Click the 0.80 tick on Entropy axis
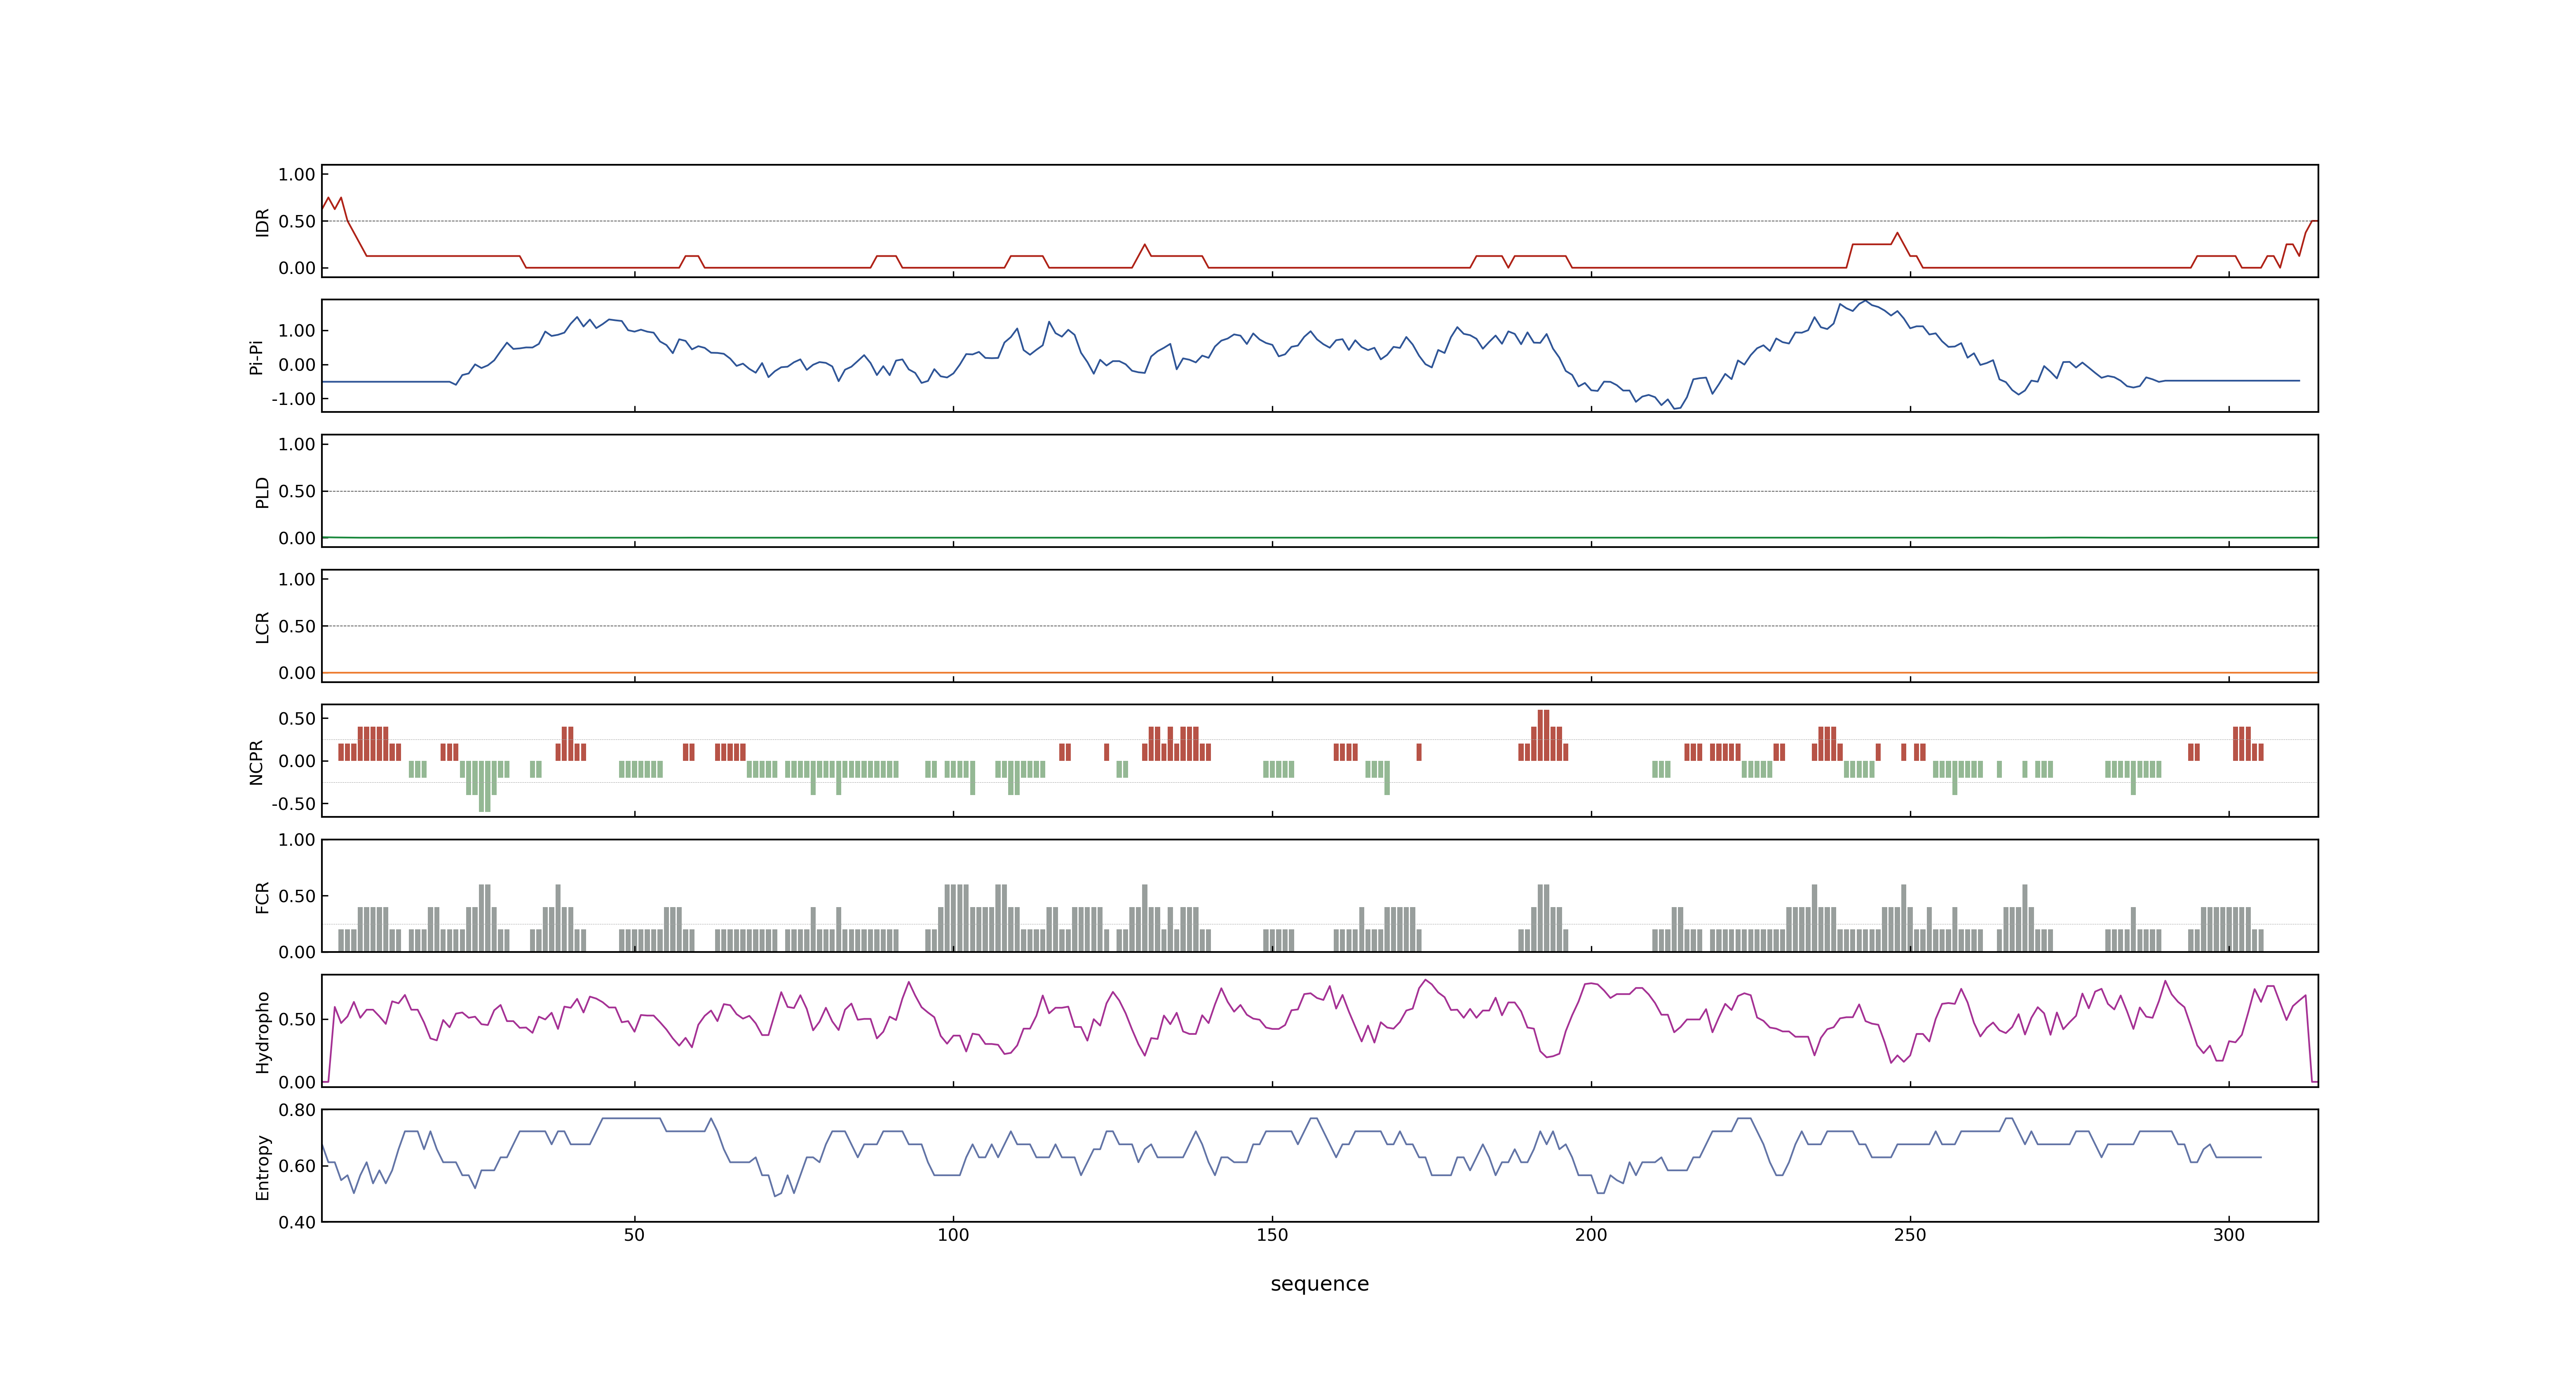Viewport: 2576px width, 1373px height. pos(297,1110)
